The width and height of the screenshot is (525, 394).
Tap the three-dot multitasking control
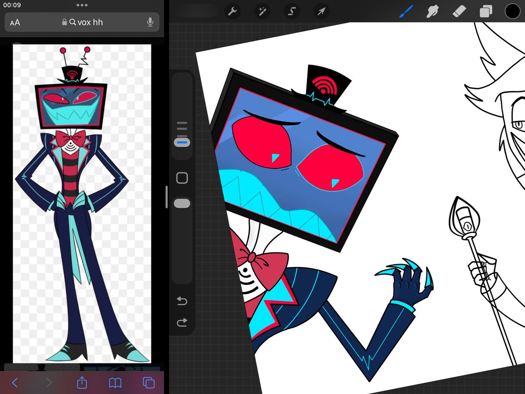[x=82, y=5]
